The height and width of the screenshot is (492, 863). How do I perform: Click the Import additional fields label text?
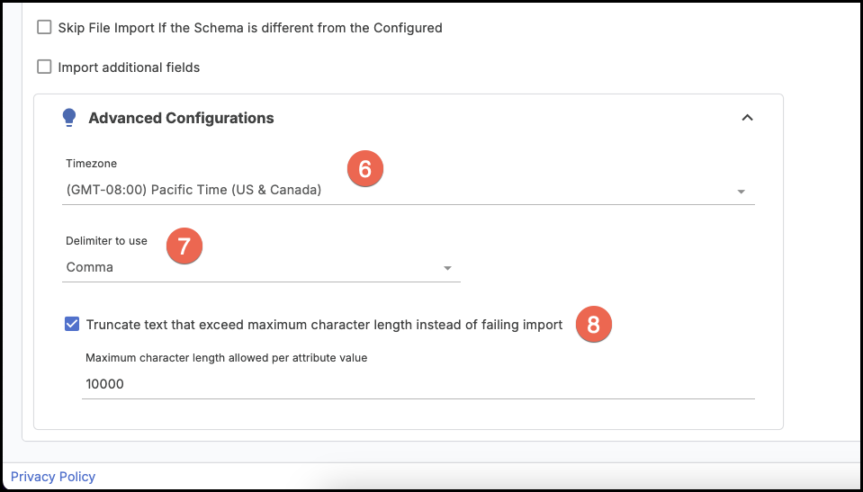click(x=129, y=67)
